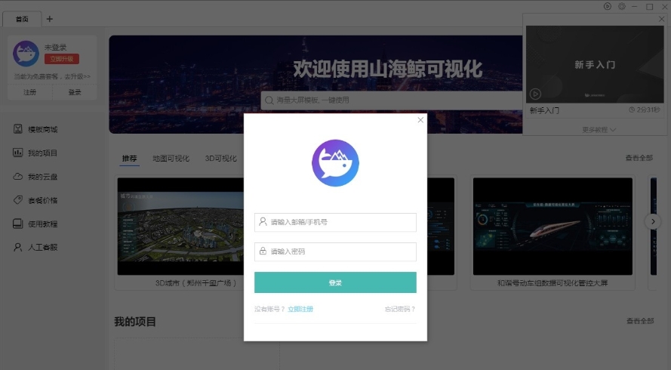Viewport: 671px width, 370px height.
Task: Open the 和谐号动车组数据可视化管控大屏 thumbnail
Action: [x=552, y=226]
